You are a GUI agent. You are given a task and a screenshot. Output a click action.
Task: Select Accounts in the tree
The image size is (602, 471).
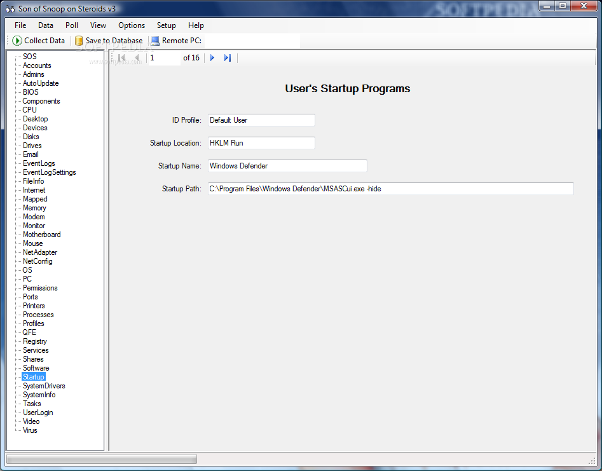(37, 65)
